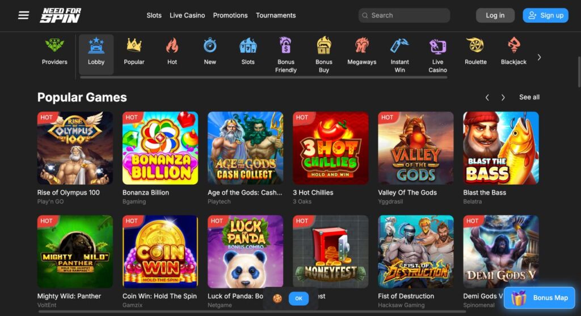This screenshot has height=316, width=581.
Task: Open Age of the Gods Cash Collect thumbnail
Action: 245,148
